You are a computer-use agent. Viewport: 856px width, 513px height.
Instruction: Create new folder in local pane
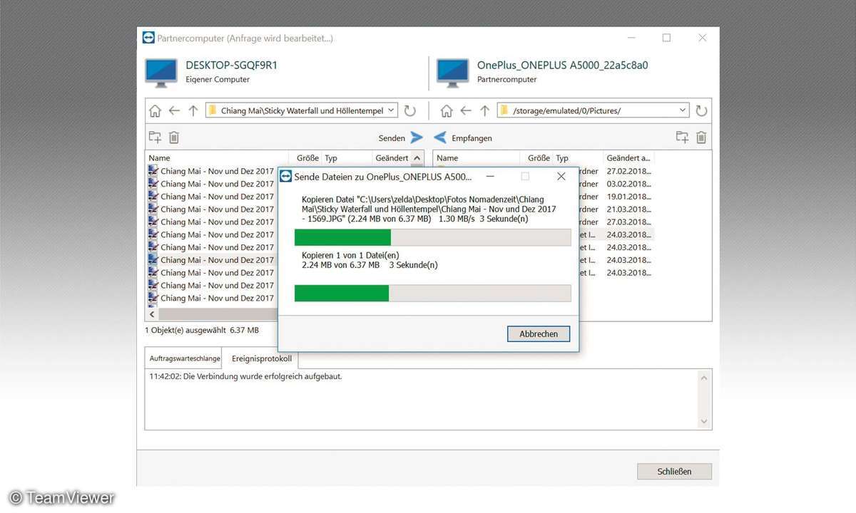coord(155,138)
